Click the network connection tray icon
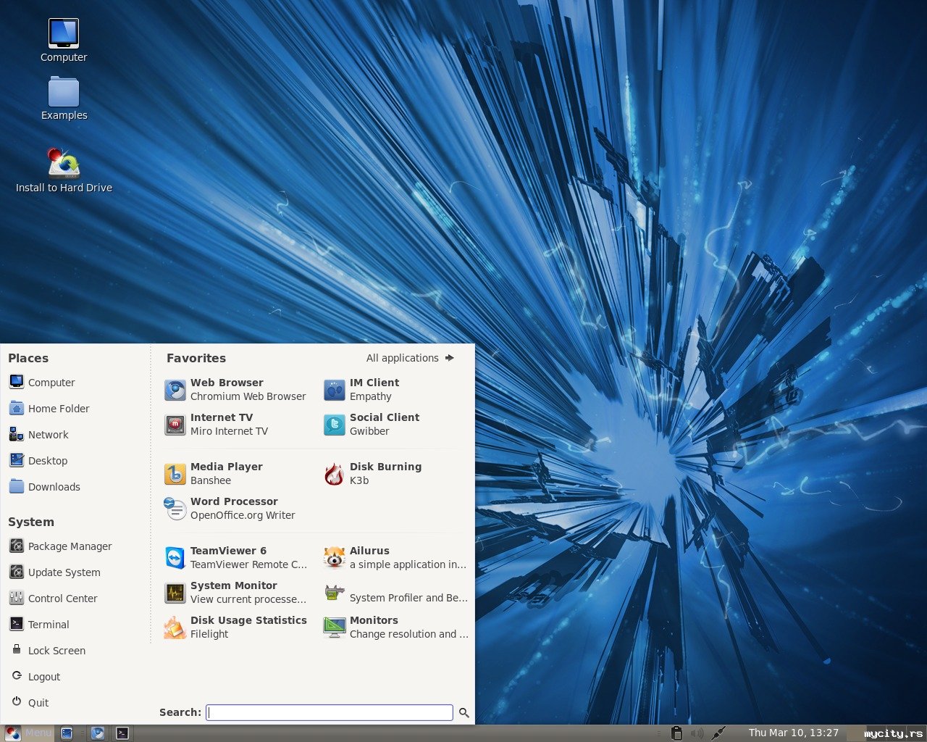Viewport: 927px width, 742px height. [x=718, y=733]
